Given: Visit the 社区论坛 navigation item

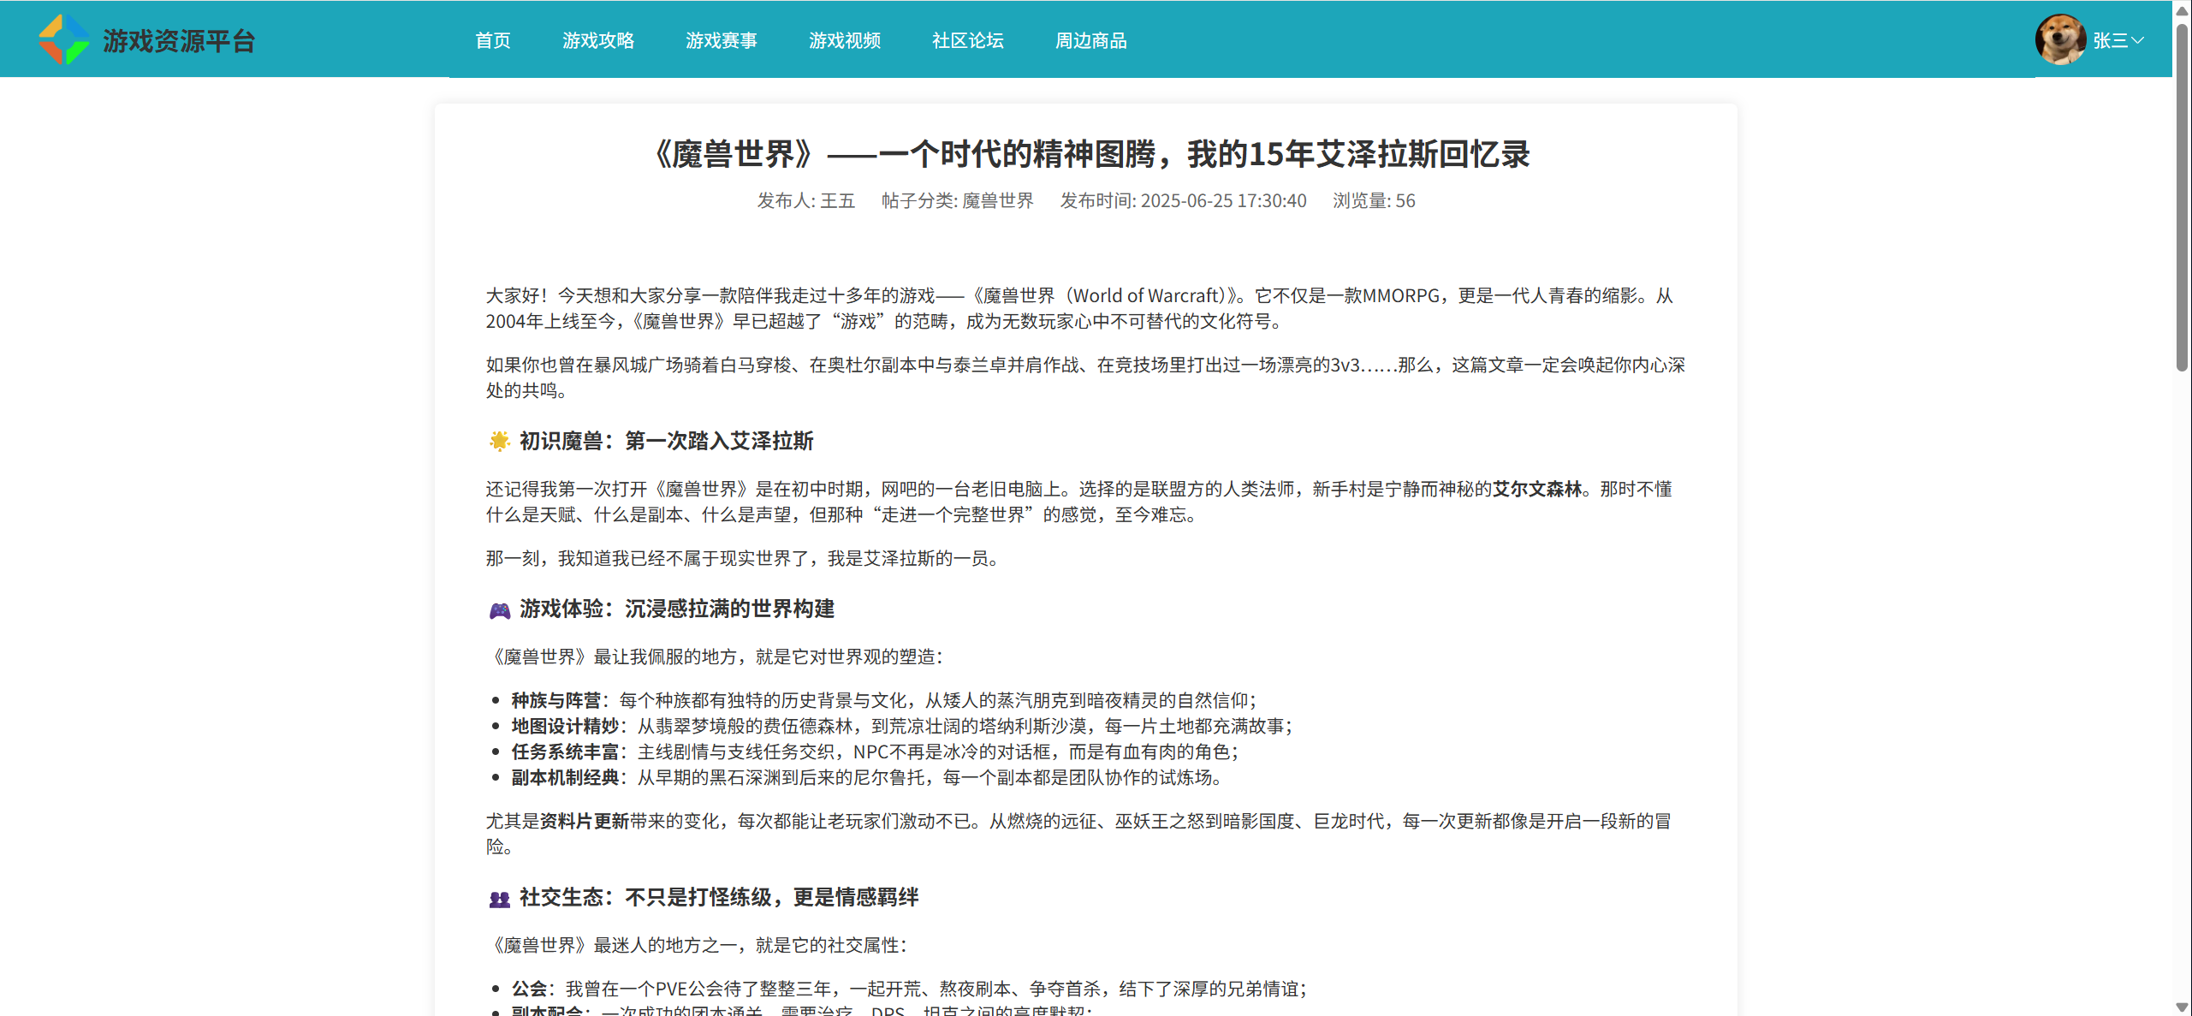Looking at the screenshot, I should [x=967, y=40].
